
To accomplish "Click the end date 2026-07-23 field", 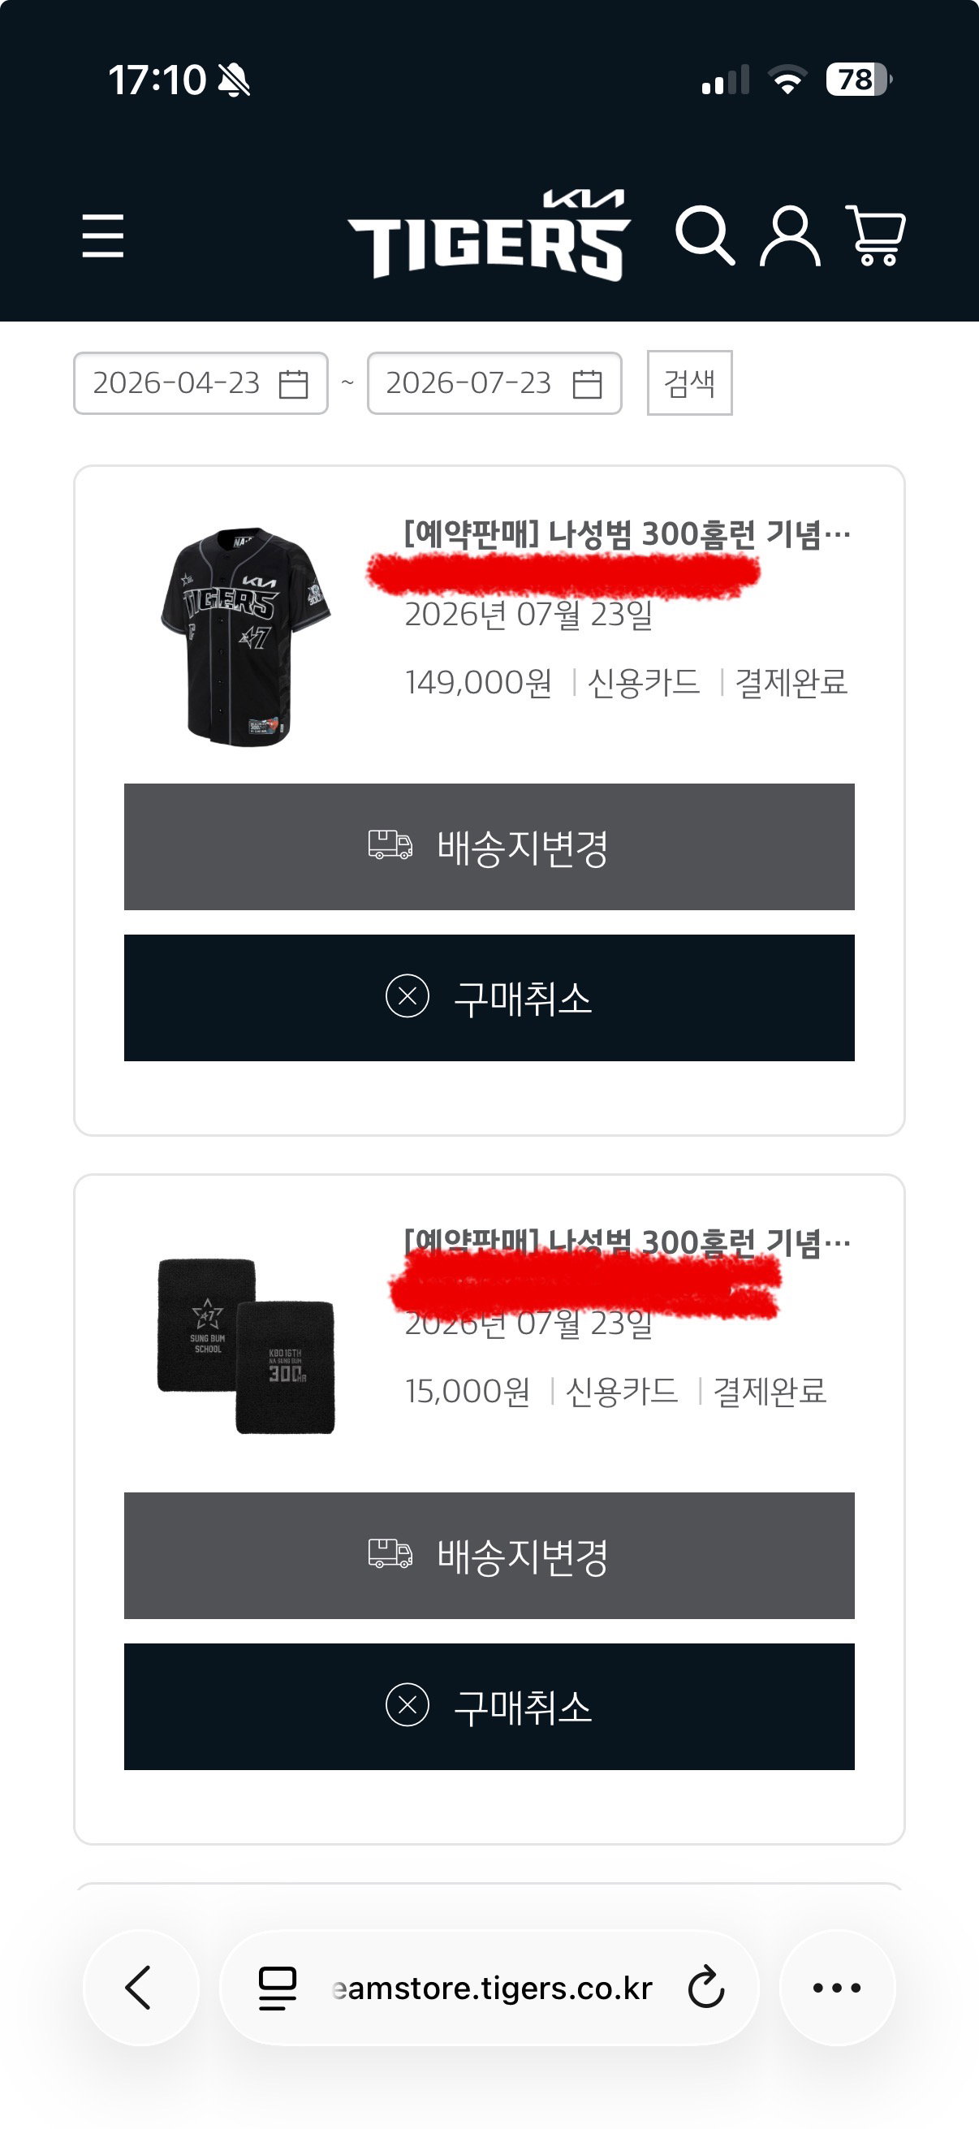I will coord(494,383).
